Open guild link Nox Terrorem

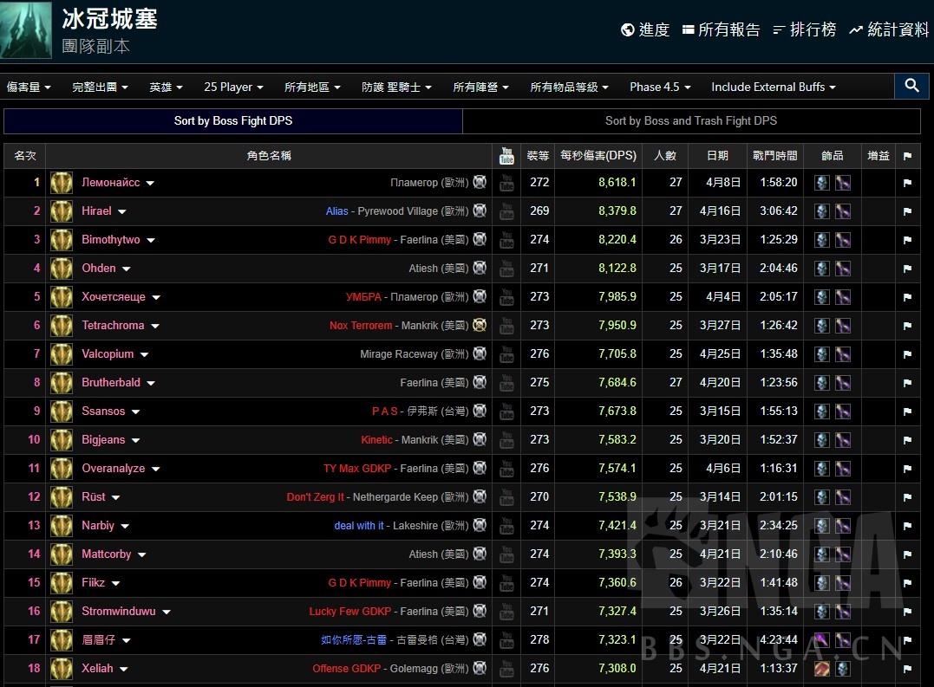361,326
